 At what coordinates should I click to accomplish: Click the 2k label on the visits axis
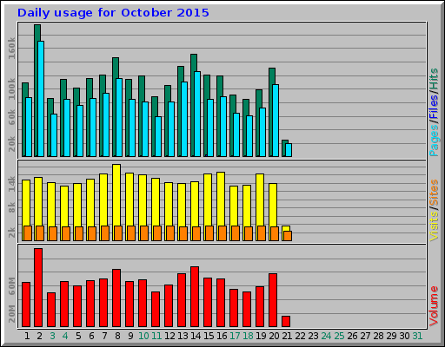(11, 232)
